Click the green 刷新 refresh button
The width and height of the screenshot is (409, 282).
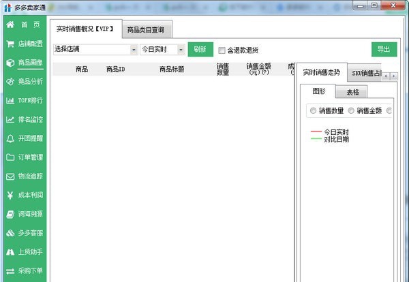[200, 49]
